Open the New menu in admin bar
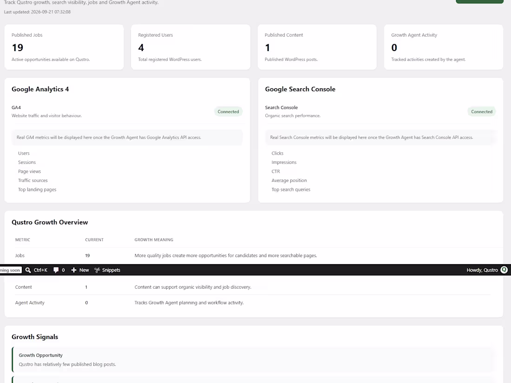The image size is (511, 383). pos(80,270)
